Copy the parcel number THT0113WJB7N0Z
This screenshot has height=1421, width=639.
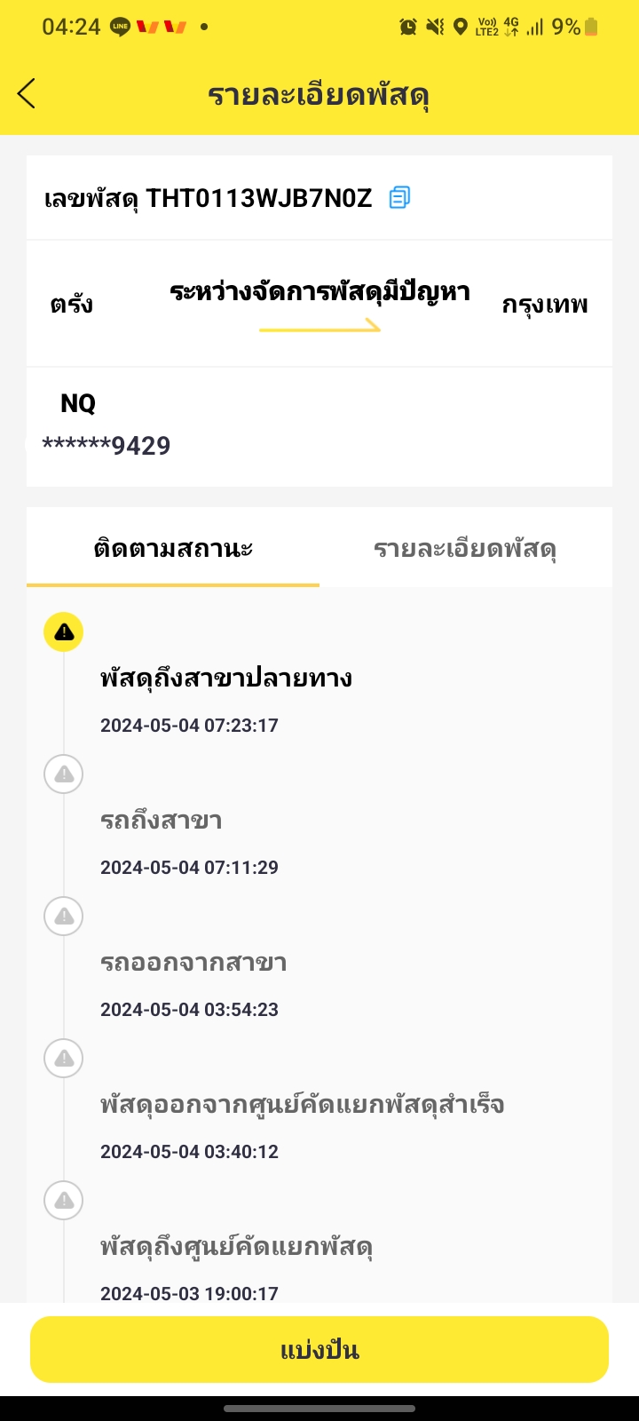(399, 197)
